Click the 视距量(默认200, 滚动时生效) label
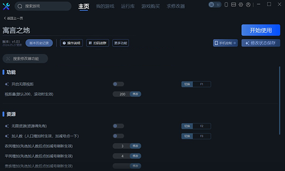This screenshot has height=171, width=285. 29,94
